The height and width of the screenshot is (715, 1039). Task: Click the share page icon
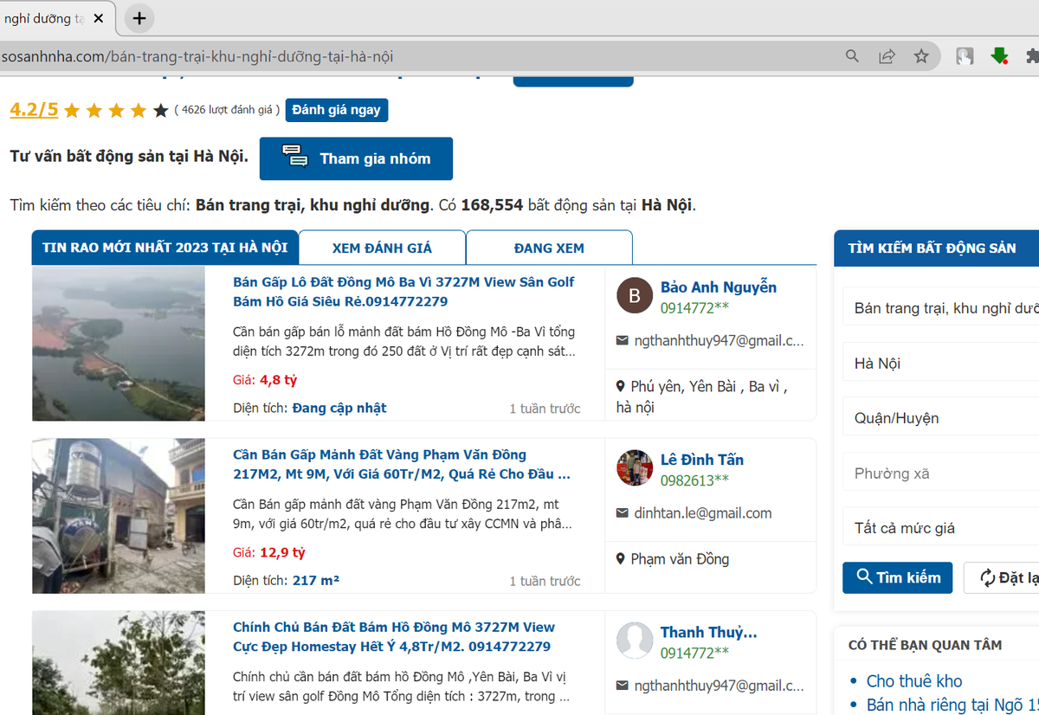pos(887,56)
